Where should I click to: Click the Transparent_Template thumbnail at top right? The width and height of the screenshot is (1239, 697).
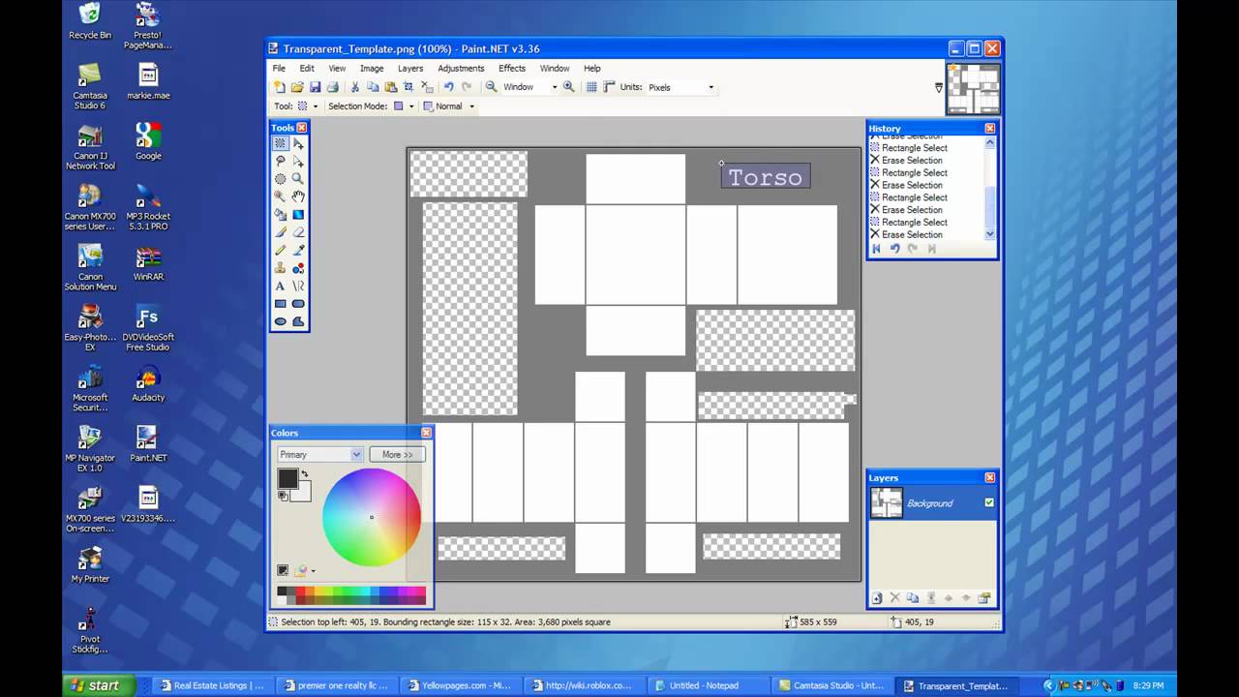[x=972, y=89]
